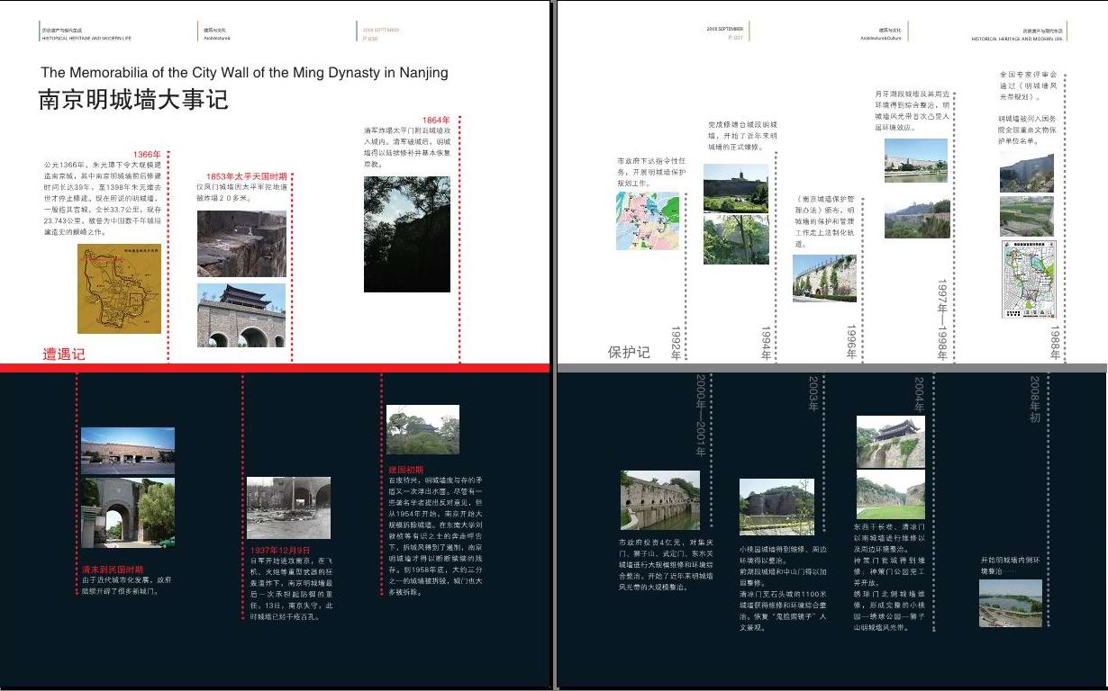Select the 1853年太平天国时期 timeline heading
This screenshot has height=691, width=1108.
(246, 177)
